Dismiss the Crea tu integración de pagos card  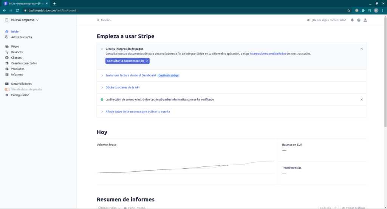pos(362,49)
